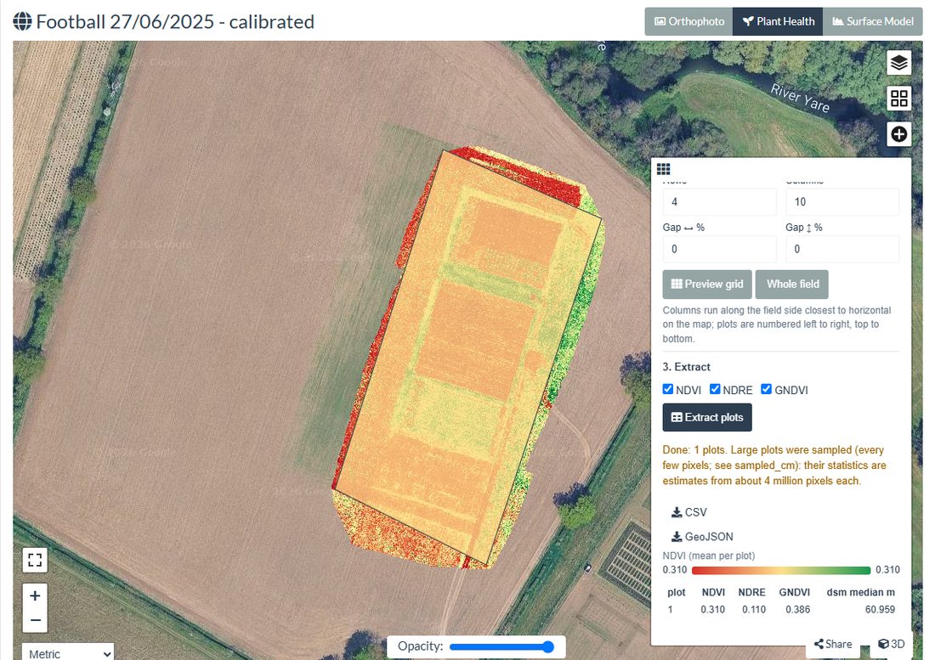The height and width of the screenshot is (660, 935).
Task: Switch to Plant Health view
Action: click(x=778, y=21)
